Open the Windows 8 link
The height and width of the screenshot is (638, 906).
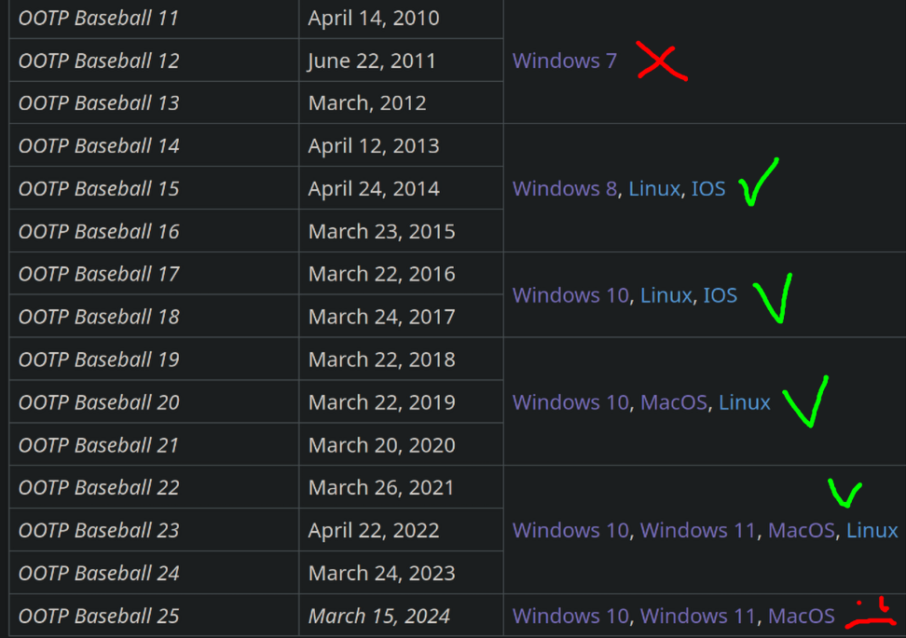(x=565, y=189)
